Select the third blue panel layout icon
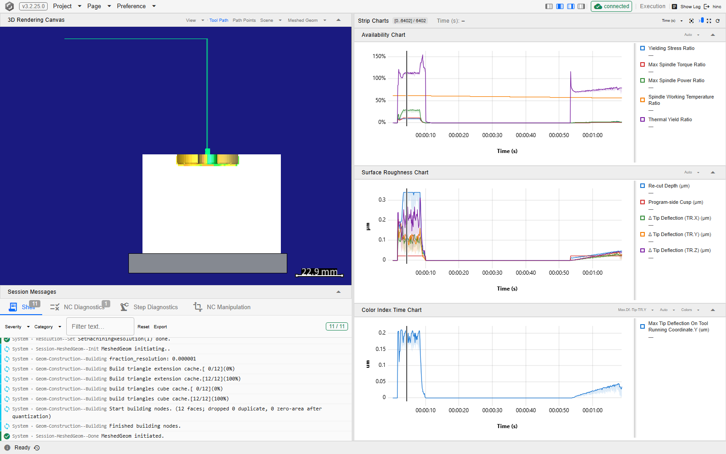This screenshot has height=454, width=726. click(x=571, y=6)
